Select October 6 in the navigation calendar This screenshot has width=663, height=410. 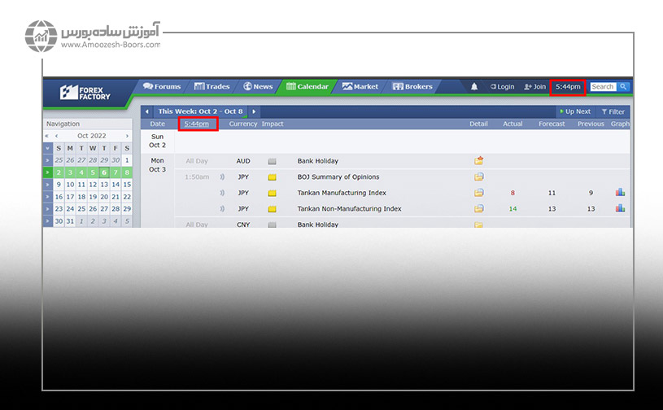[x=104, y=172]
